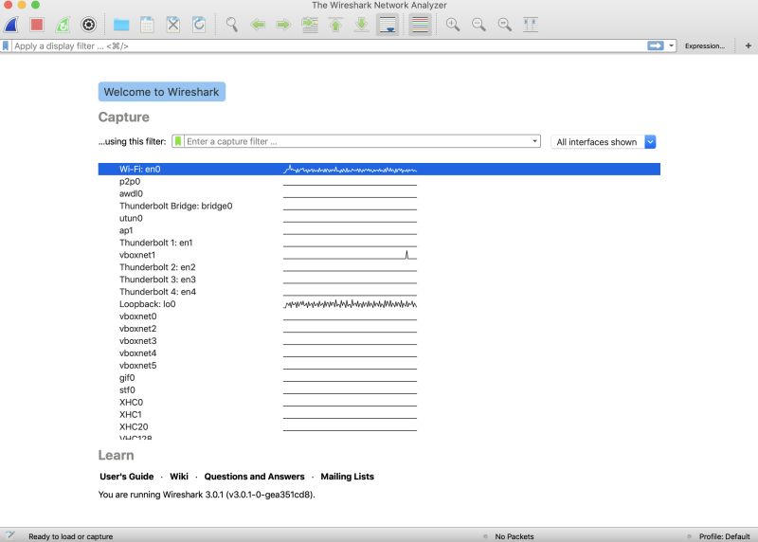Screen dimensions: 758x542
Task: Select the utun0 interface
Action: click(379, 218)
